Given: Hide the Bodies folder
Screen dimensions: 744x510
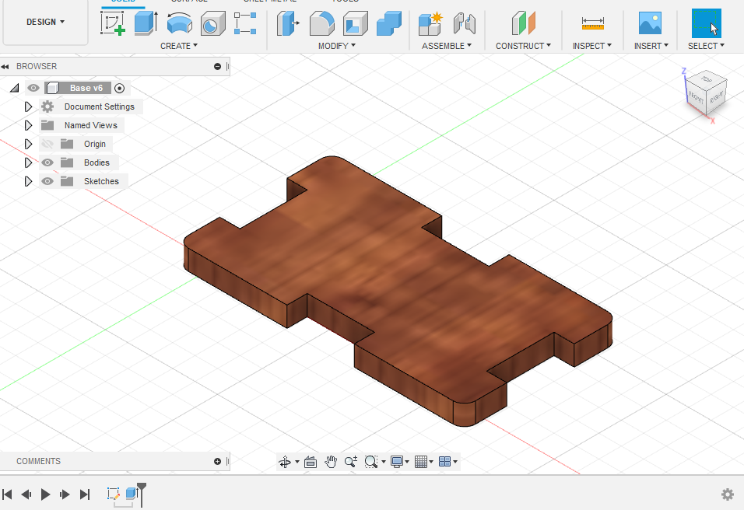Looking at the screenshot, I should [47, 162].
